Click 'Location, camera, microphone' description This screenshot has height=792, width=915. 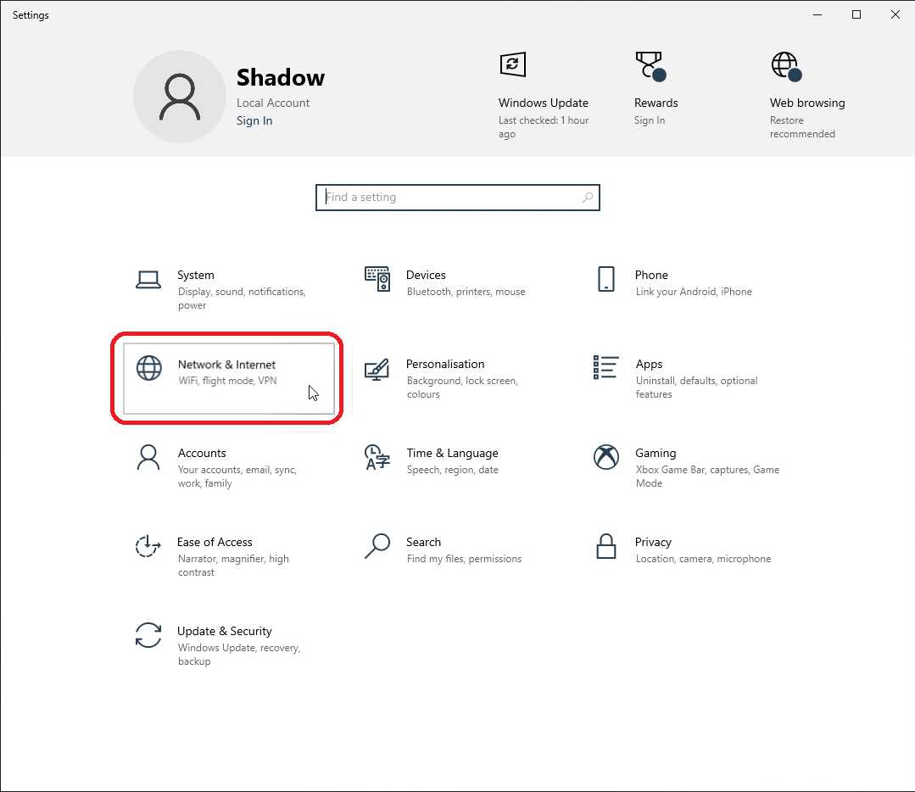coord(703,559)
